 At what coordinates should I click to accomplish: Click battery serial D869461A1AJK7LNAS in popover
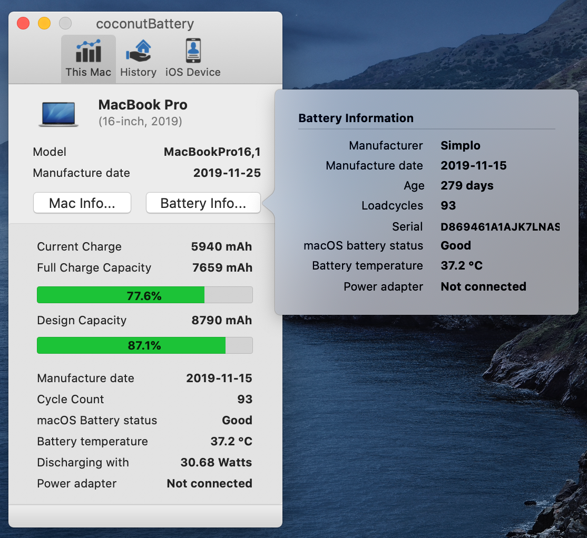pos(500,227)
